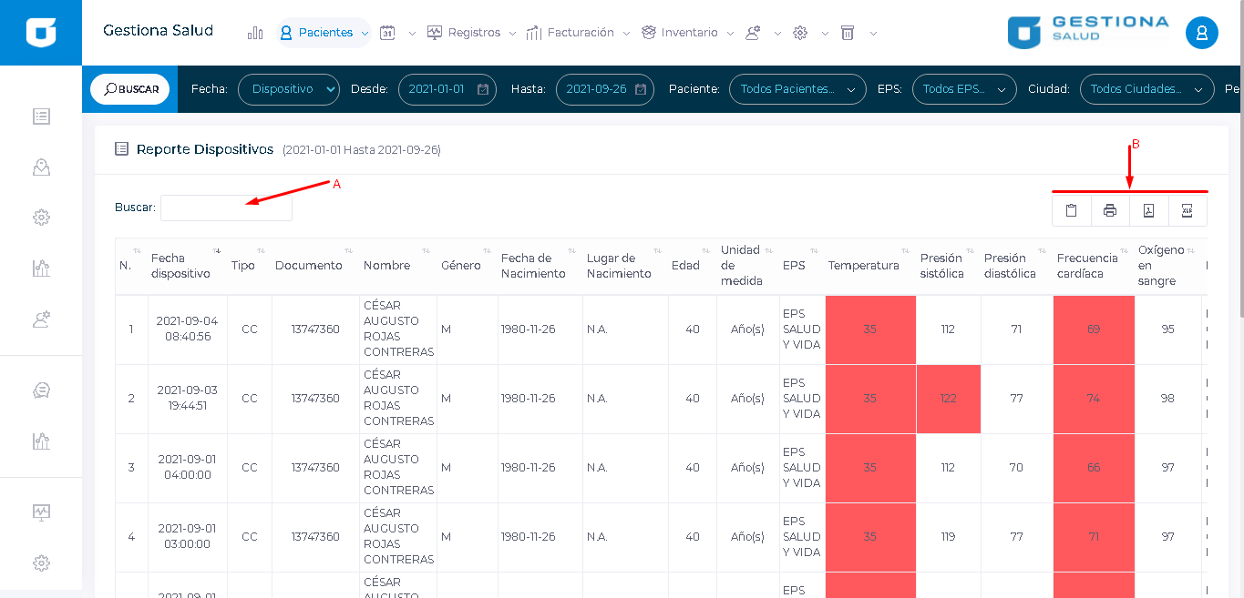
Task: Expand the Fecha Dispositivo dropdown
Action: coord(288,89)
